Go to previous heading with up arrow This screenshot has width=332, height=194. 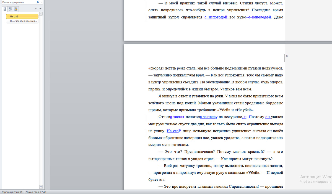(35, 9)
